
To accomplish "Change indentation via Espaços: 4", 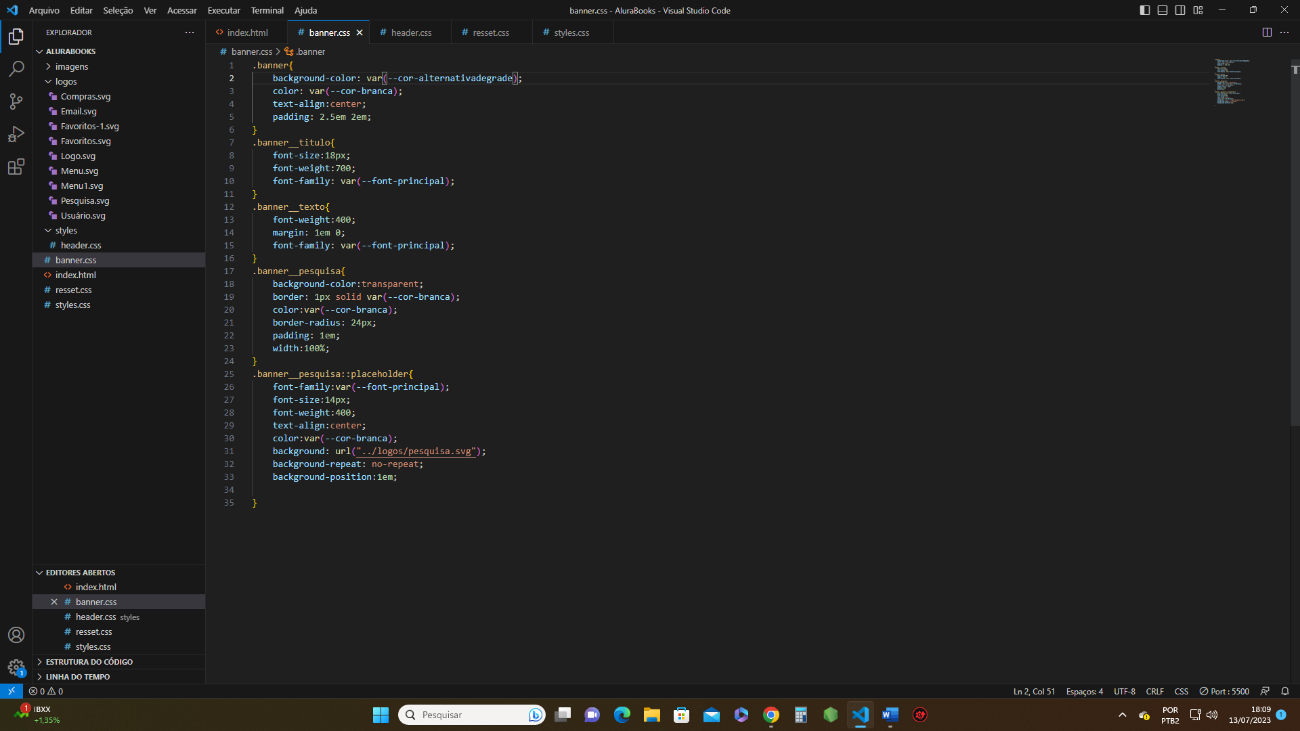I will 1085,691.
